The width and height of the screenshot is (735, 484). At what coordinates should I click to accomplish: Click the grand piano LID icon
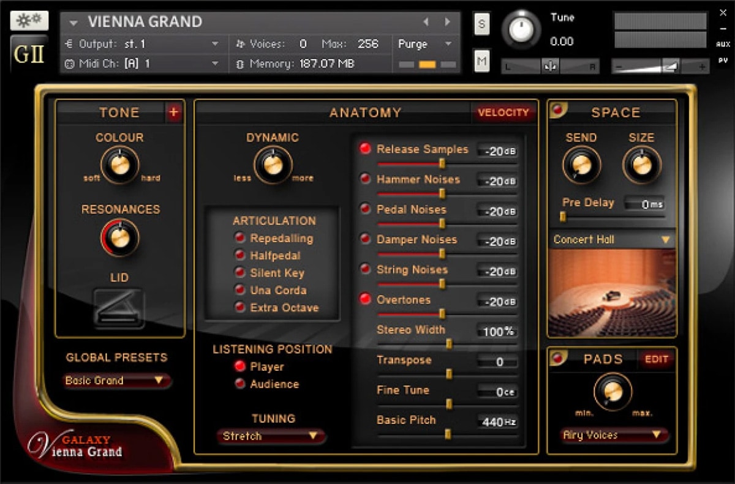[x=119, y=308]
